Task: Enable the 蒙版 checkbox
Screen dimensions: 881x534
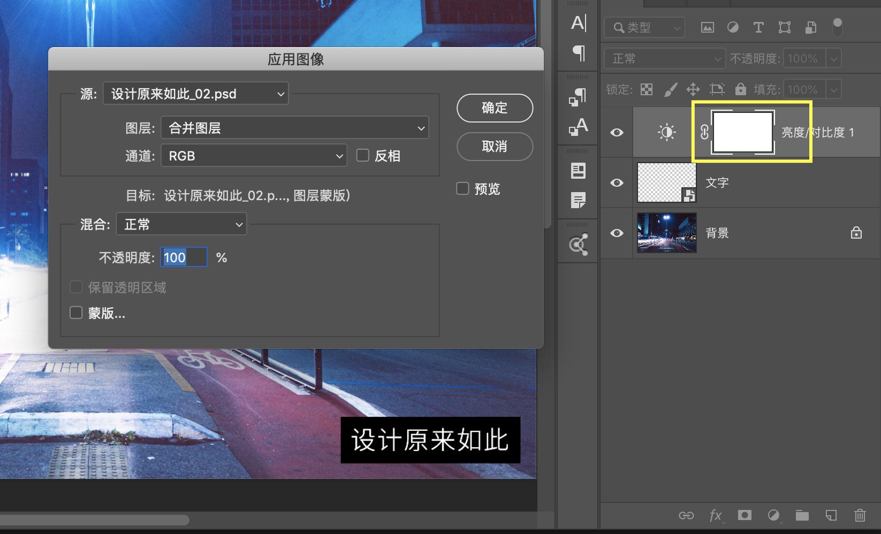Action: (75, 312)
